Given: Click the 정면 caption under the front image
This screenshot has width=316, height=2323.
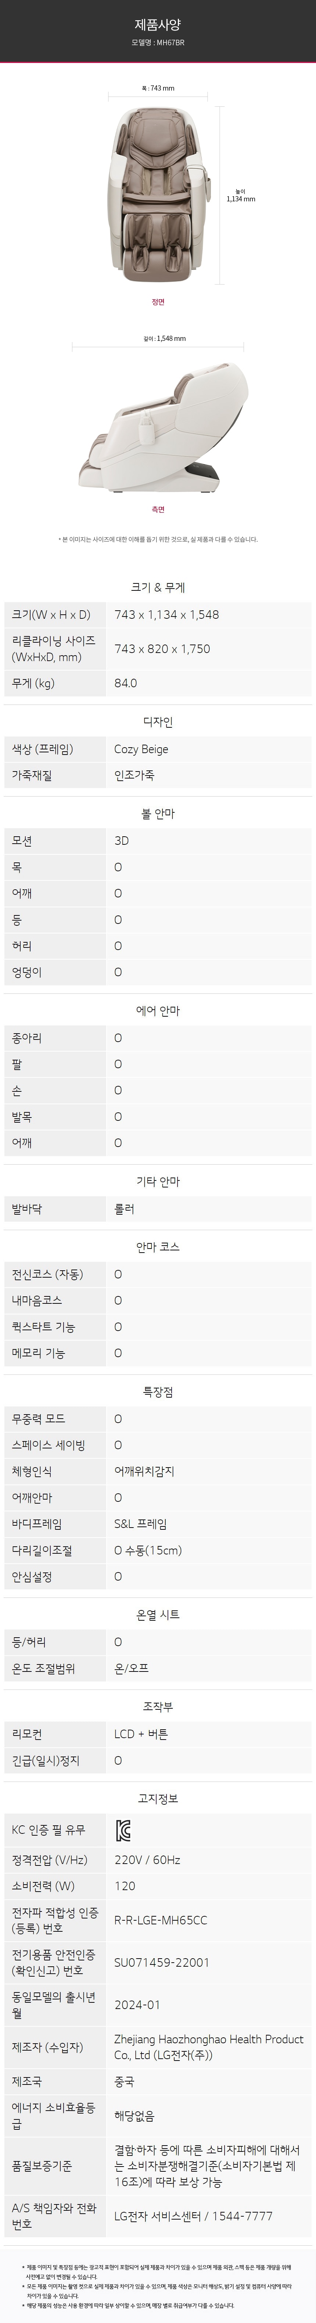Looking at the screenshot, I should 158,302.
